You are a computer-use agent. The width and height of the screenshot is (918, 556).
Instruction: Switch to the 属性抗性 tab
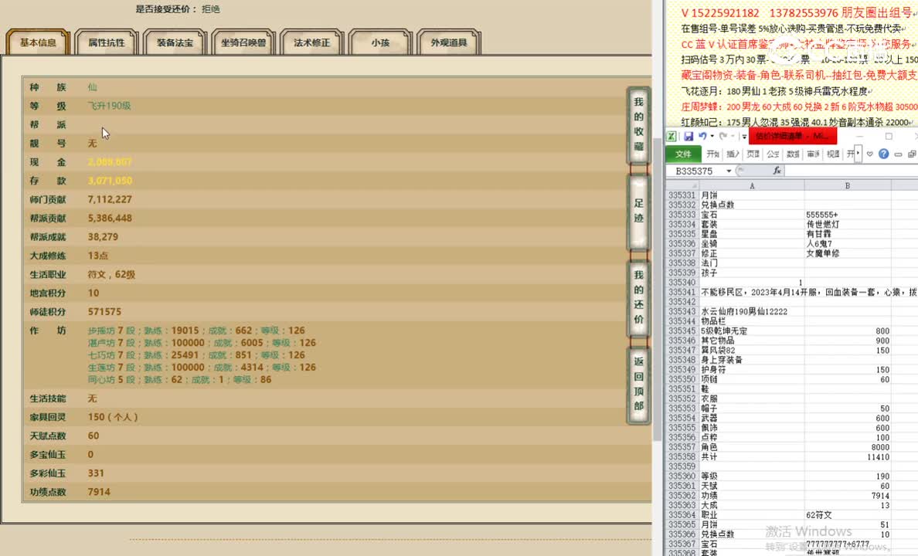(x=106, y=43)
